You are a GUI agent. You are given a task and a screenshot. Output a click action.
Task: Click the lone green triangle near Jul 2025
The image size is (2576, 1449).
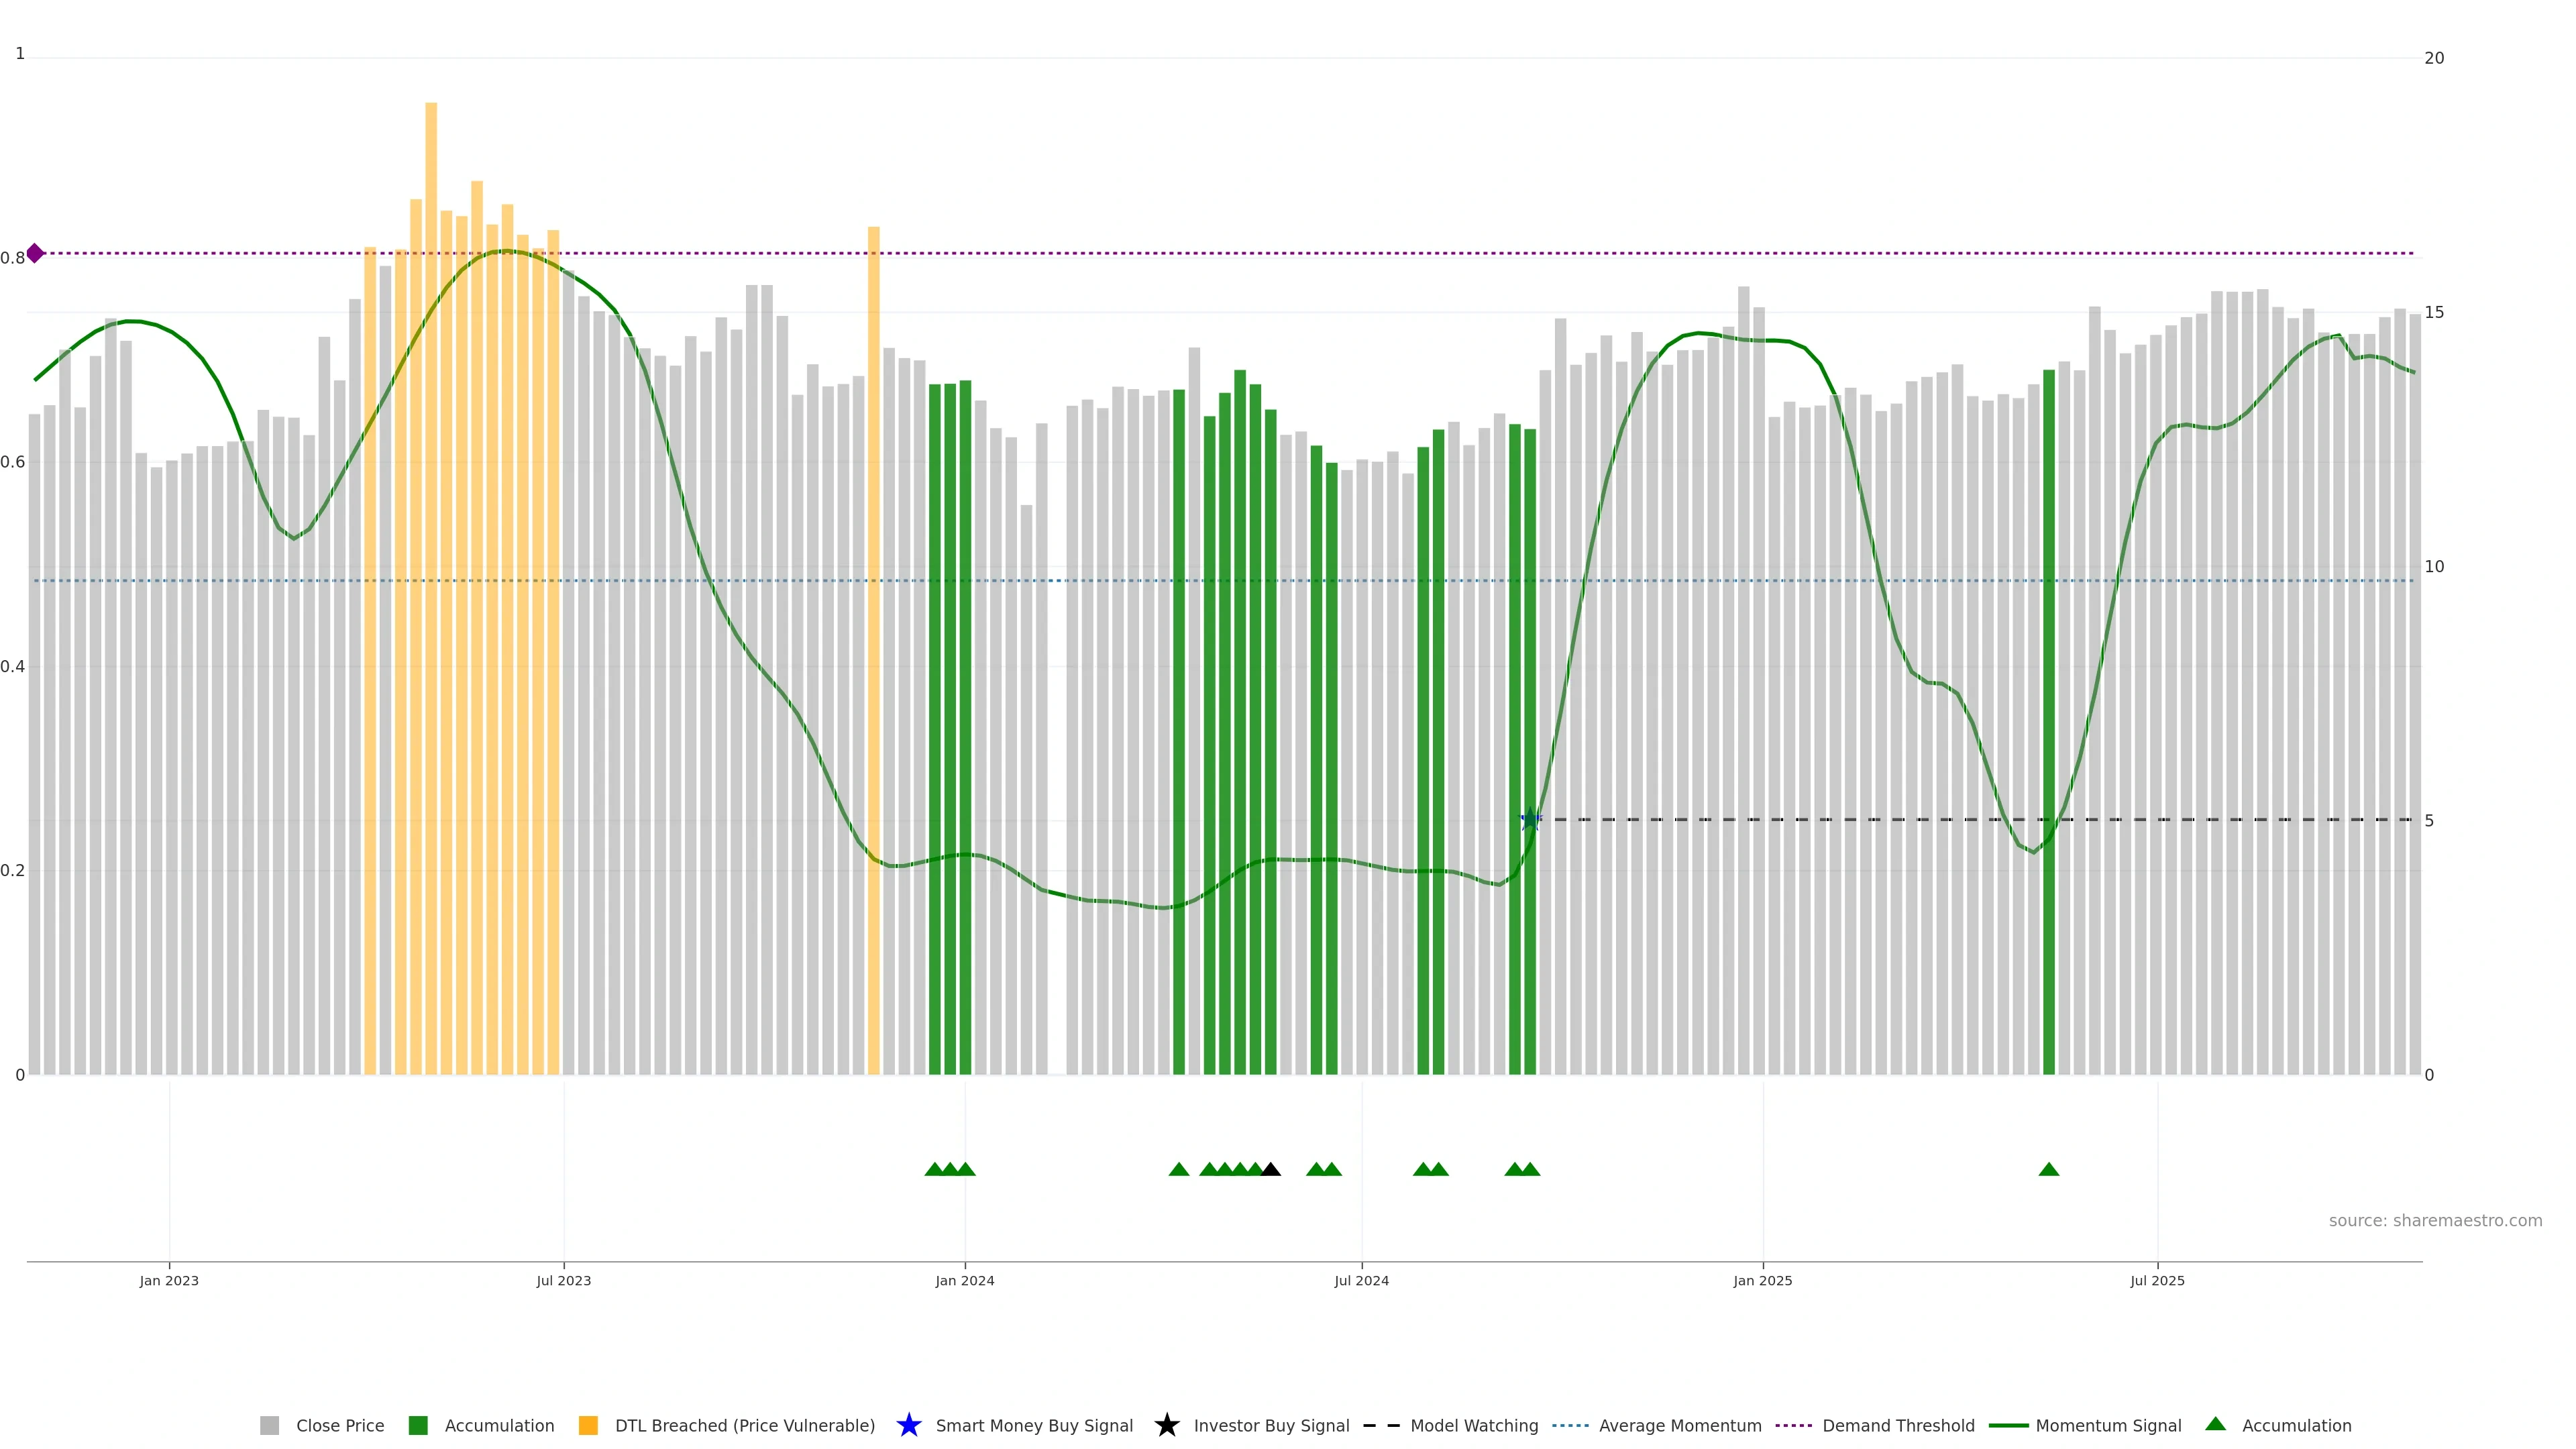[2048, 1169]
